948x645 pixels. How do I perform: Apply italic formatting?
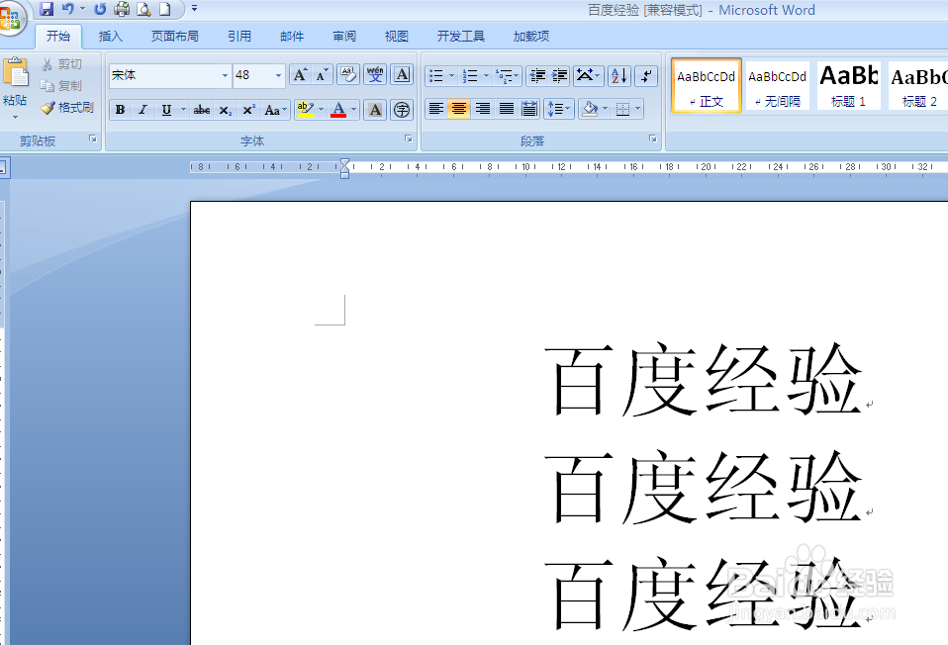tap(142, 109)
